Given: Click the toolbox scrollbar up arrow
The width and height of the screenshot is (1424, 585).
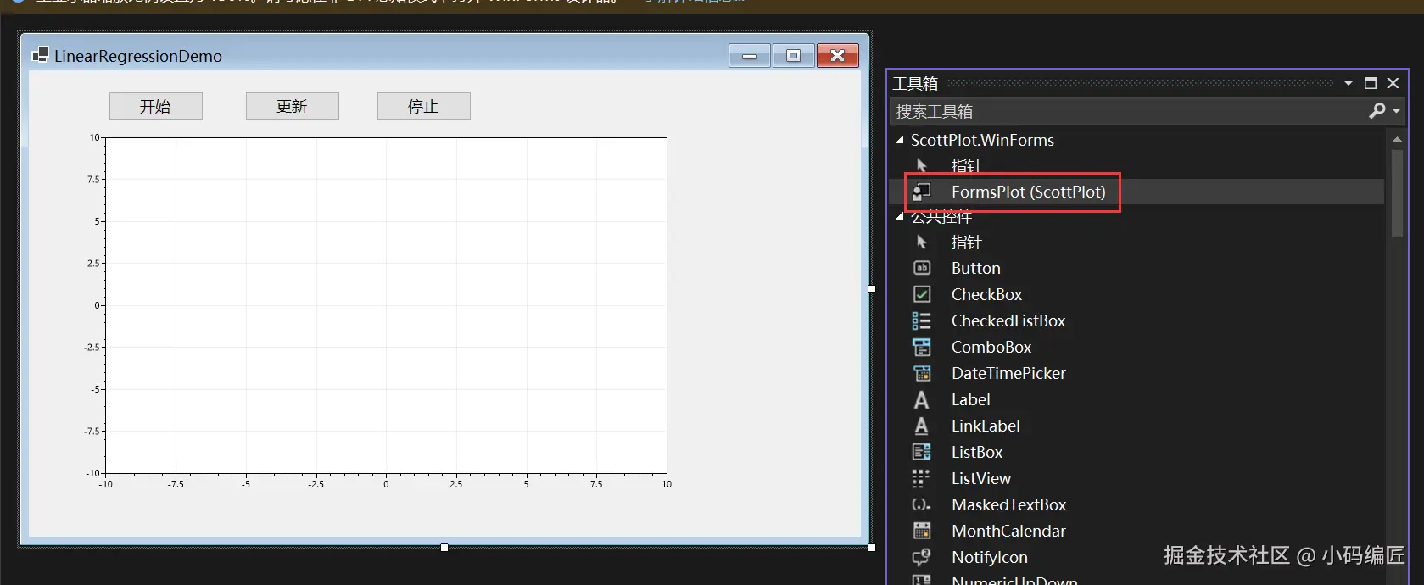Looking at the screenshot, I should pyautogui.click(x=1397, y=139).
